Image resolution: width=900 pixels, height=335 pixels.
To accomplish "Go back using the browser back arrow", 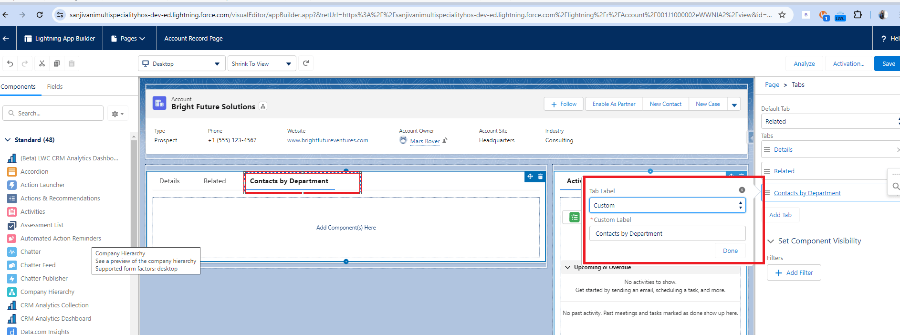I will click(x=6, y=15).
